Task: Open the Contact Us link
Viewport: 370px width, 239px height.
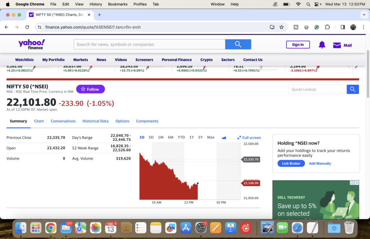Action: coord(253,60)
